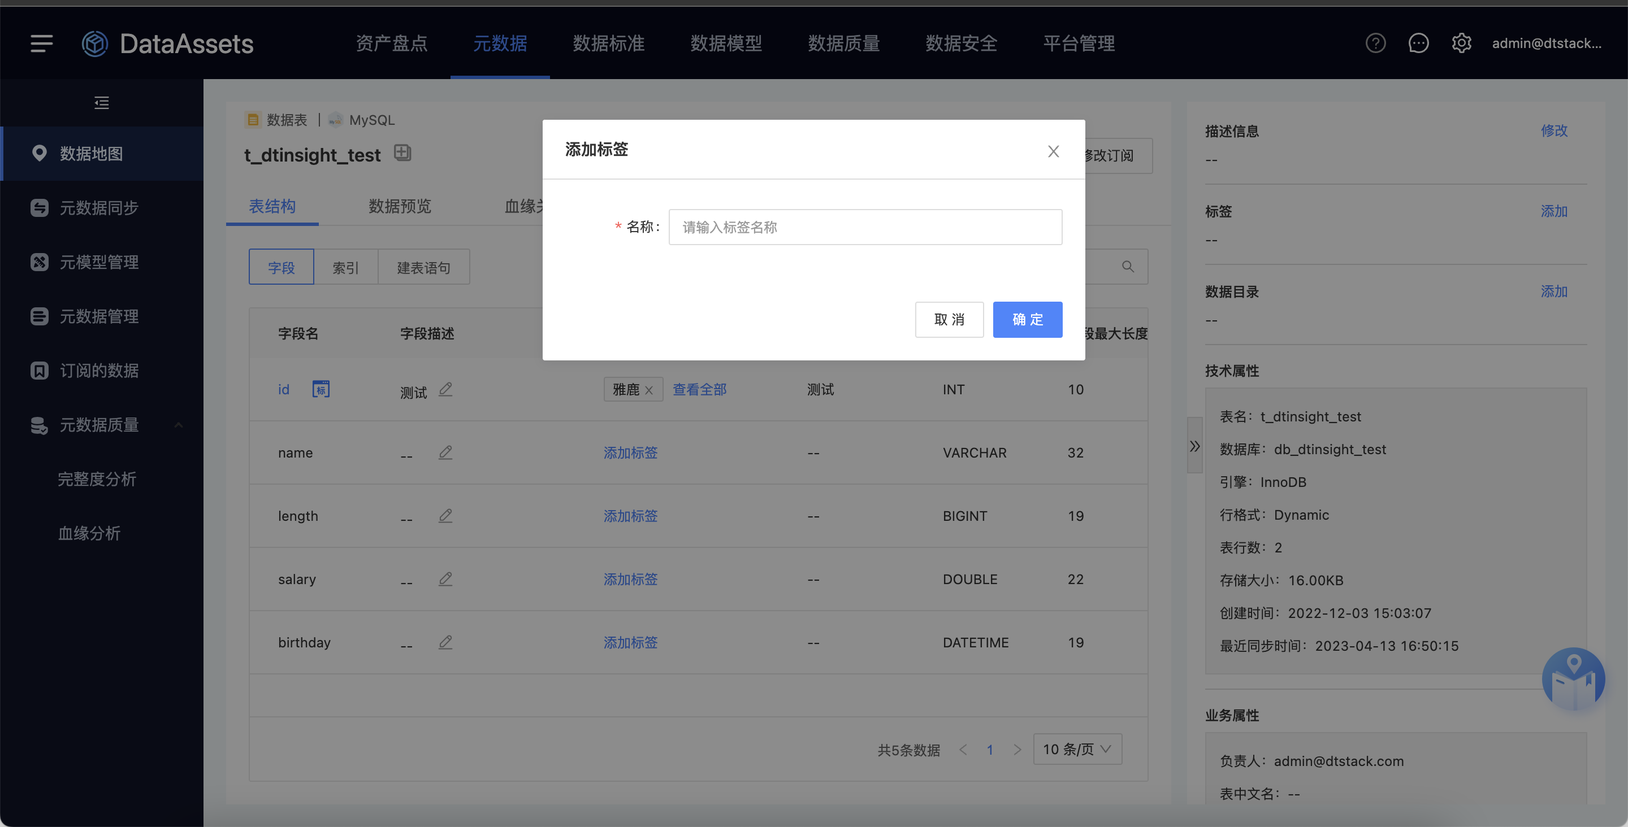
Task: Click the search magnifier icon
Action: 1128,267
